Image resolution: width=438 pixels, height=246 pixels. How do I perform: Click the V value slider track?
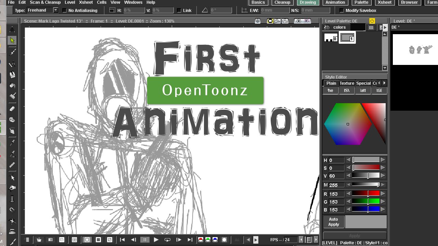coord(366,176)
